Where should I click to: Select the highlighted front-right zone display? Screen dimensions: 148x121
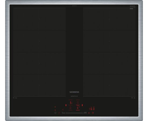[78, 108]
